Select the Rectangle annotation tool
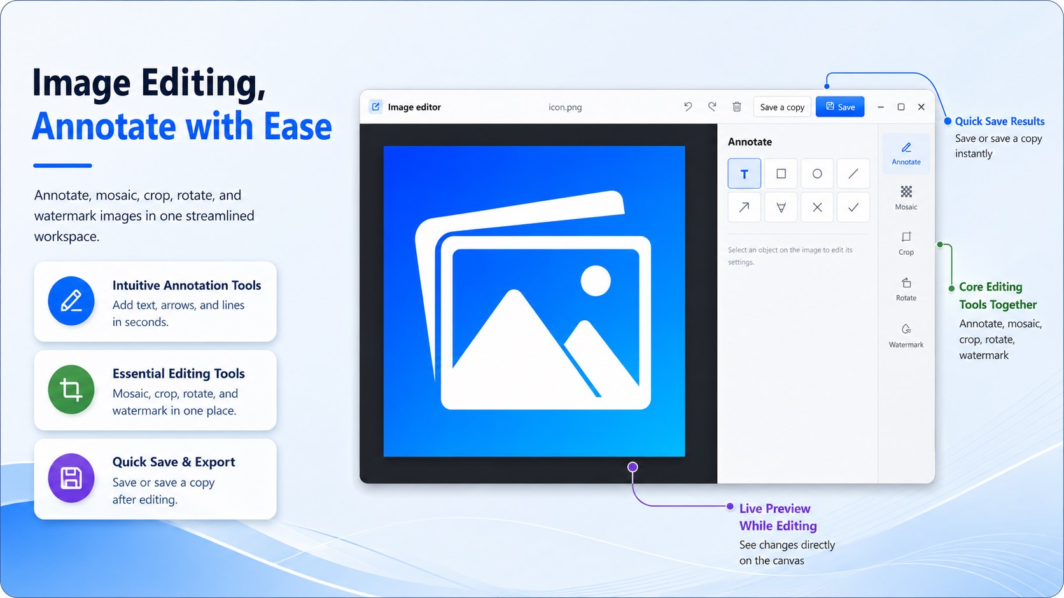 tap(781, 173)
